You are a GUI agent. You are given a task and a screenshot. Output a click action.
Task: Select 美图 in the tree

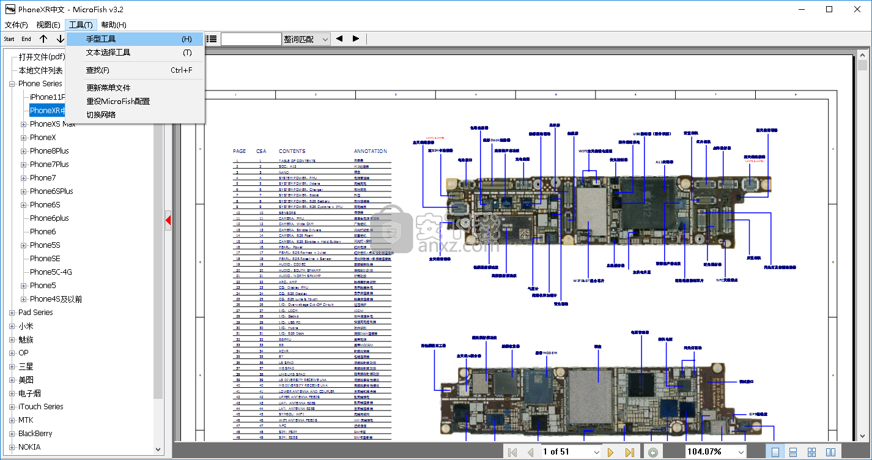[26, 380]
